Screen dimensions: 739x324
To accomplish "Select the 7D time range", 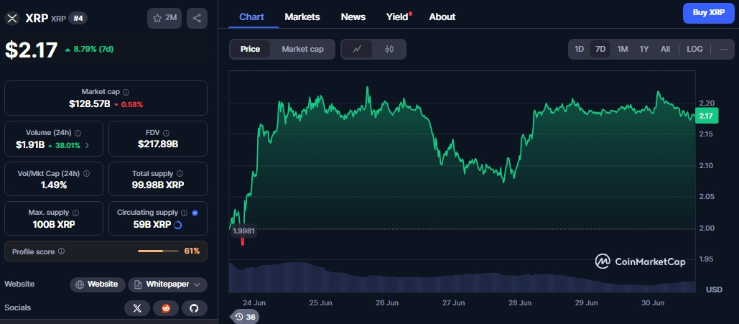I will click(600, 49).
